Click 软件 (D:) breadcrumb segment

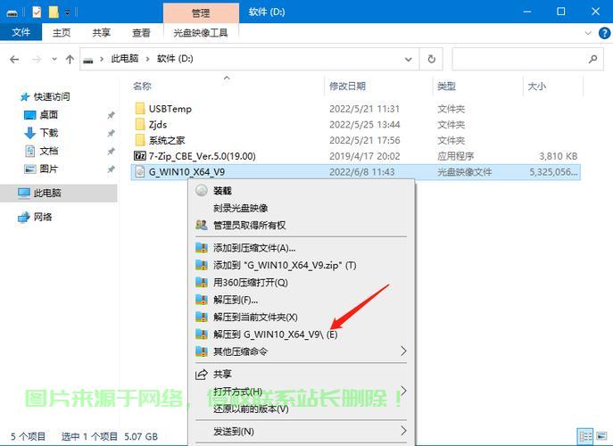pyautogui.click(x=175, y=59)
